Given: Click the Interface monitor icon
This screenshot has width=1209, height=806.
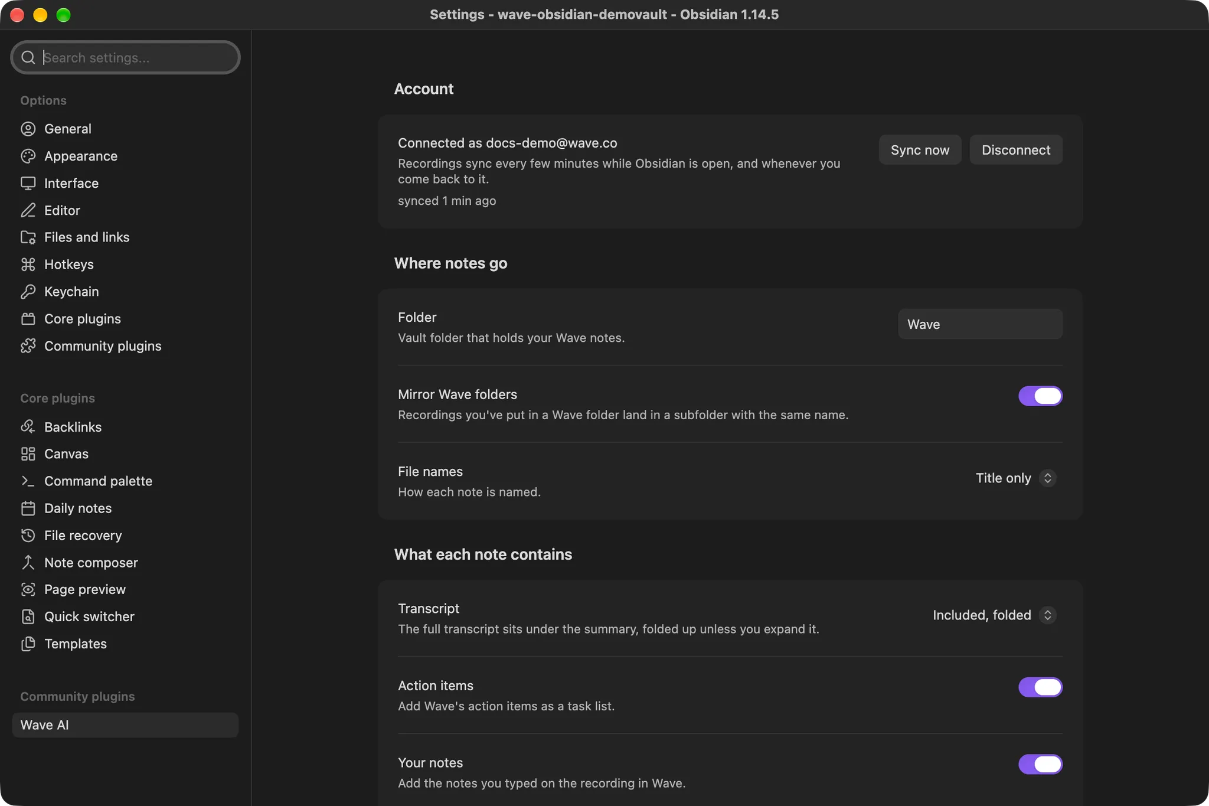Looking at the screenshot, I should pyautogui.click(x=28, y=183).
